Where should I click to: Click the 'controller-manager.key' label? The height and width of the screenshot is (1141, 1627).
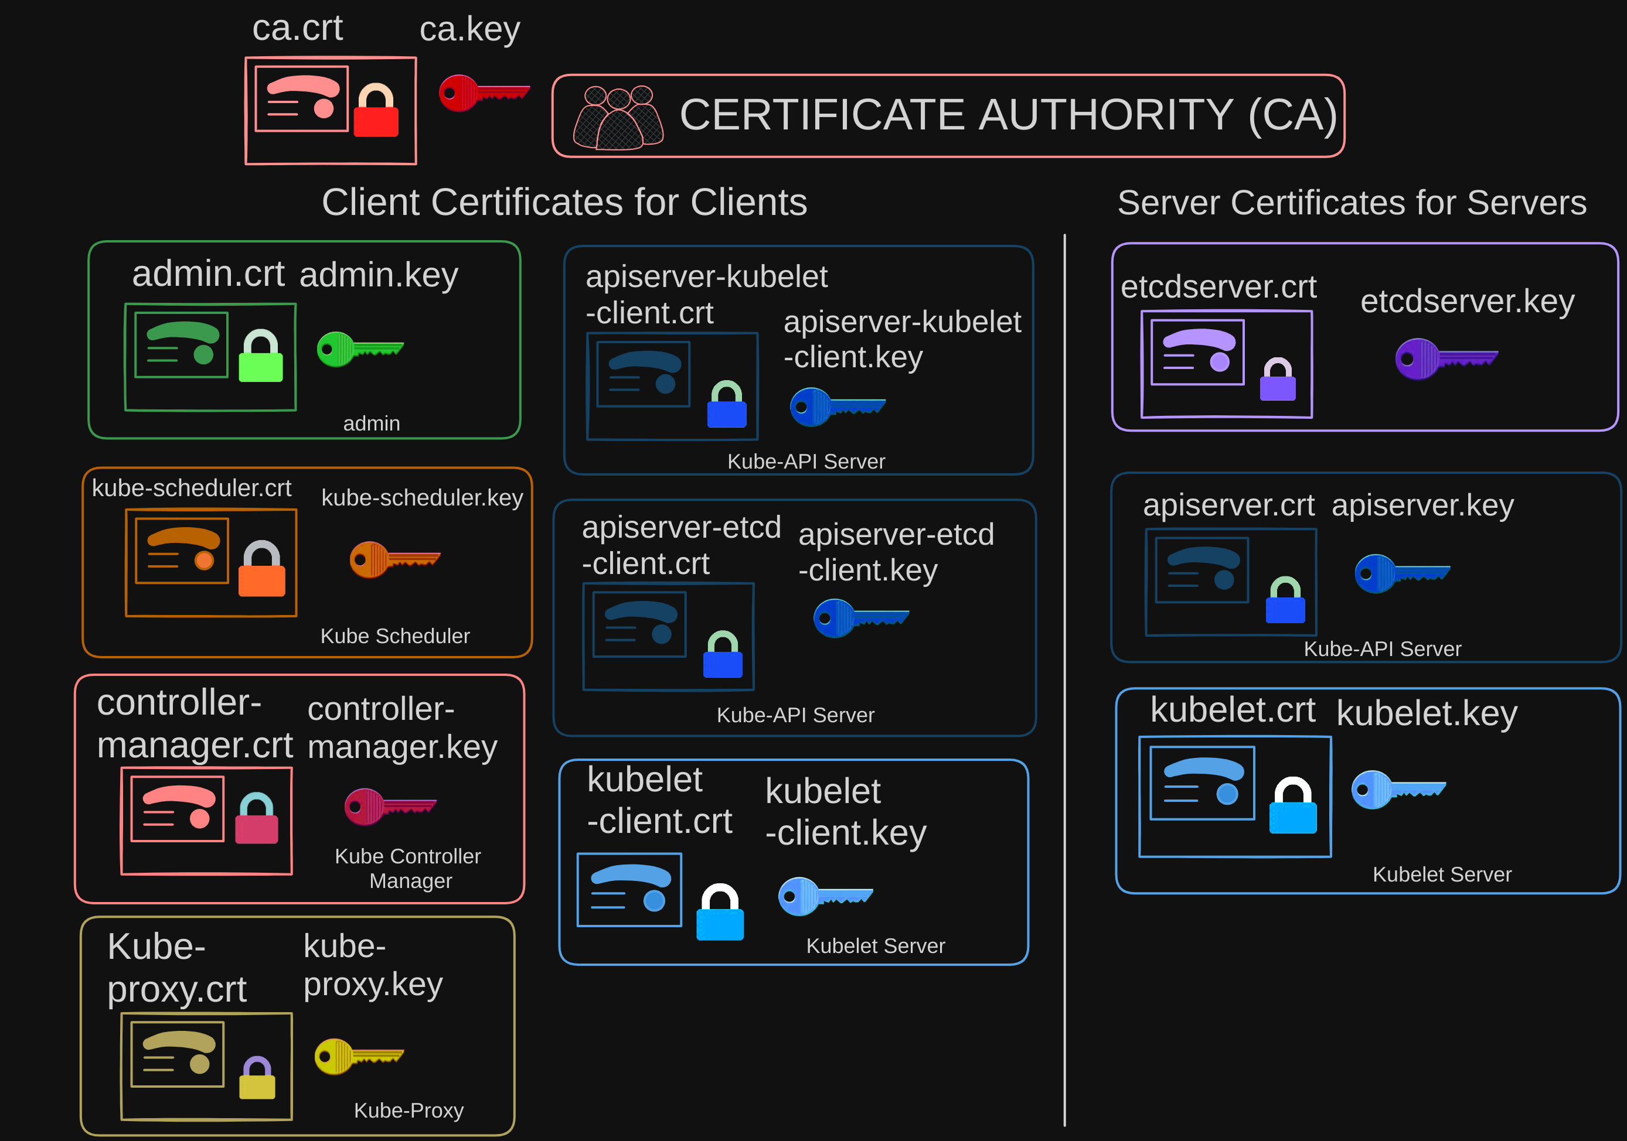click(403, 729)
